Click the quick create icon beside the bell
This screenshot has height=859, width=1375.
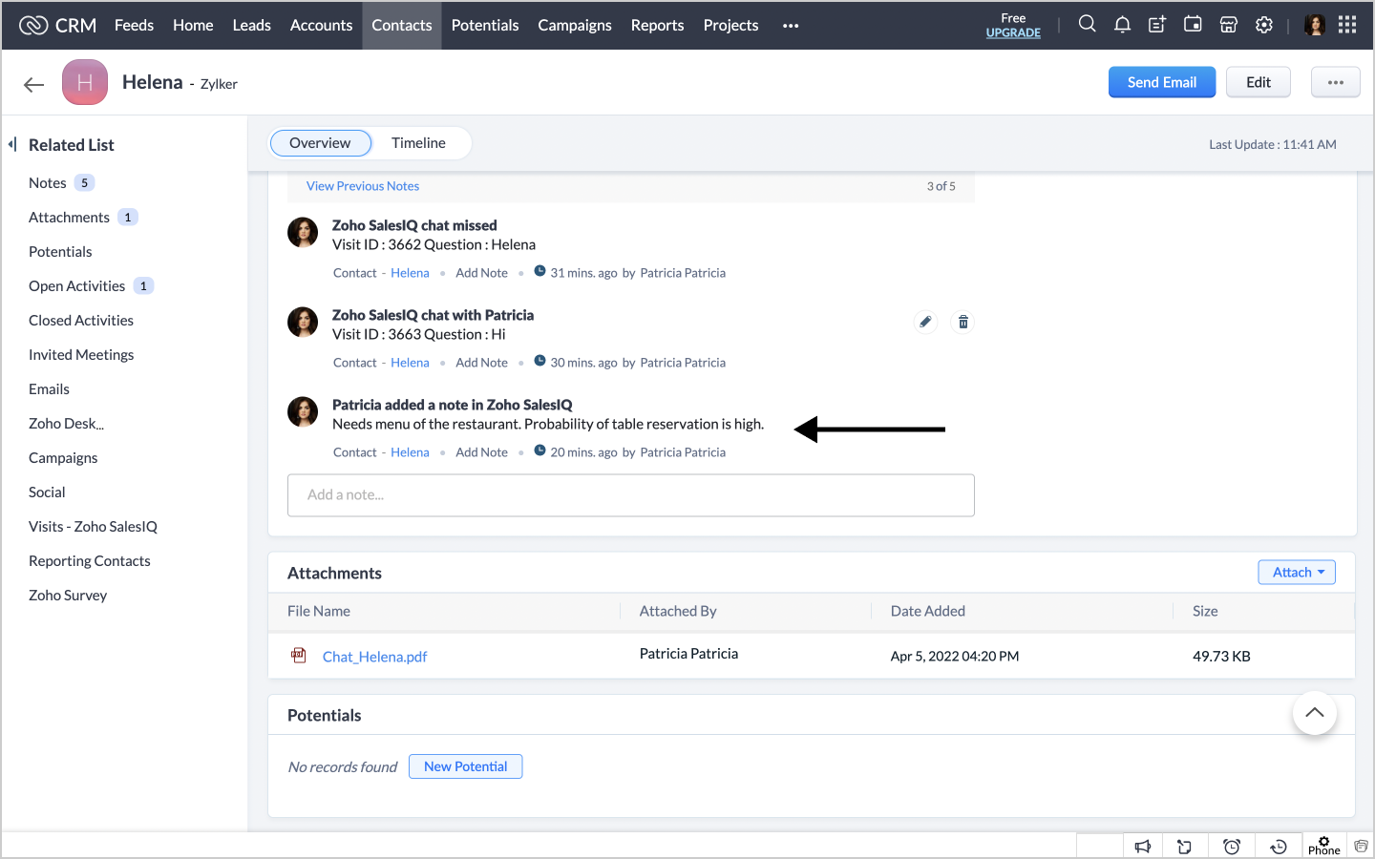tap(1157, 25)
